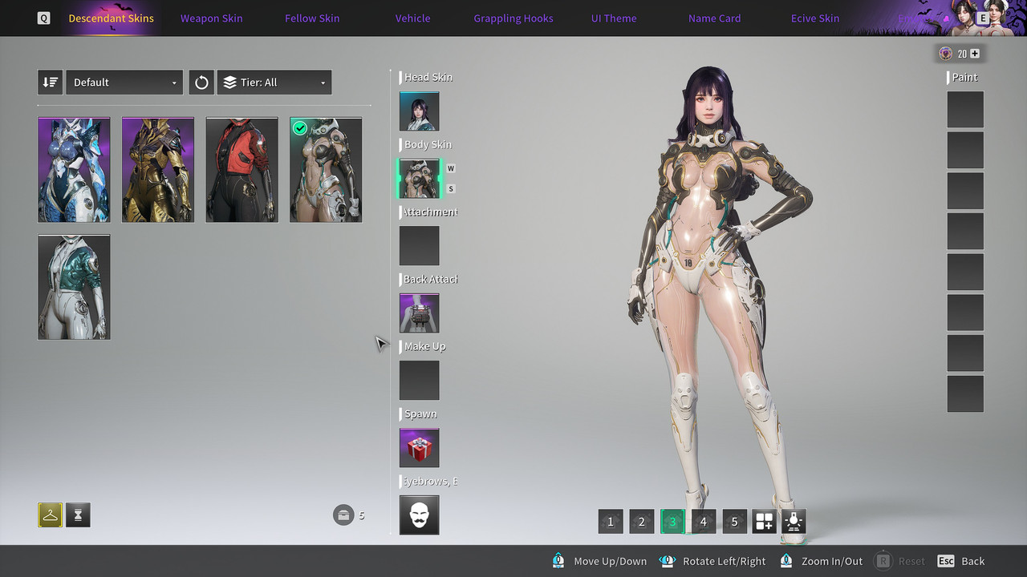This screenshot has width=1027, height=577.
Task: Toggle the sort order icon
Action: pos(50,83)
